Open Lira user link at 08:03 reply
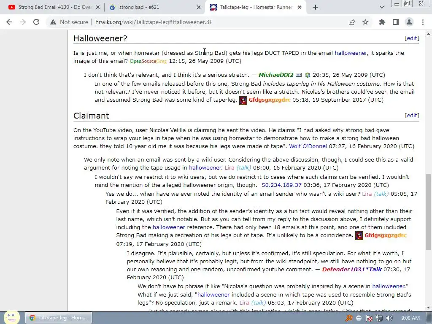This screenshot has width=432, height=324. [x=244, y=303]
